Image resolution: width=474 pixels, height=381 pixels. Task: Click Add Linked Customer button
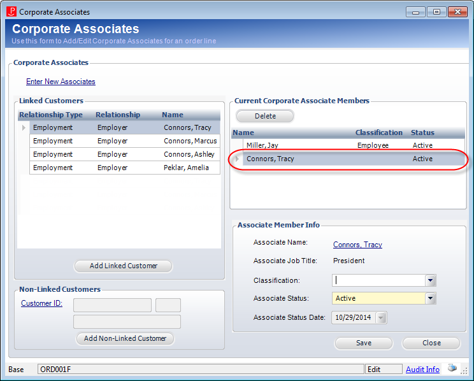click(124, 266)
